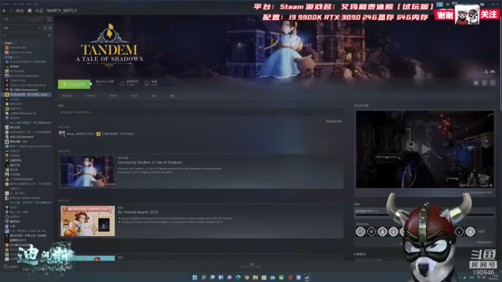Open the downloads status at bottom center
The width and height of the screenshot is (502, 282).
[251, 265]
